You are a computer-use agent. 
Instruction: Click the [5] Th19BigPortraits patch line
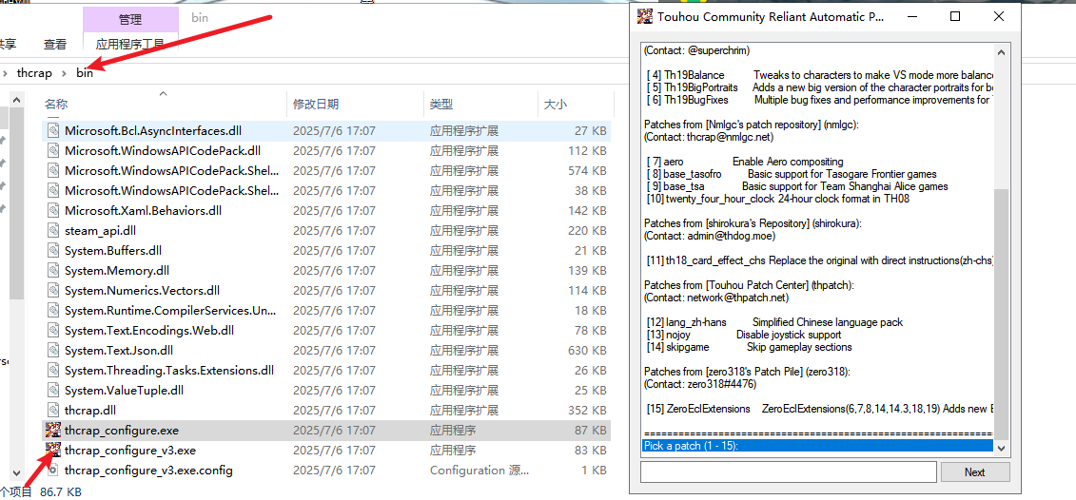[x=819, y=87]
